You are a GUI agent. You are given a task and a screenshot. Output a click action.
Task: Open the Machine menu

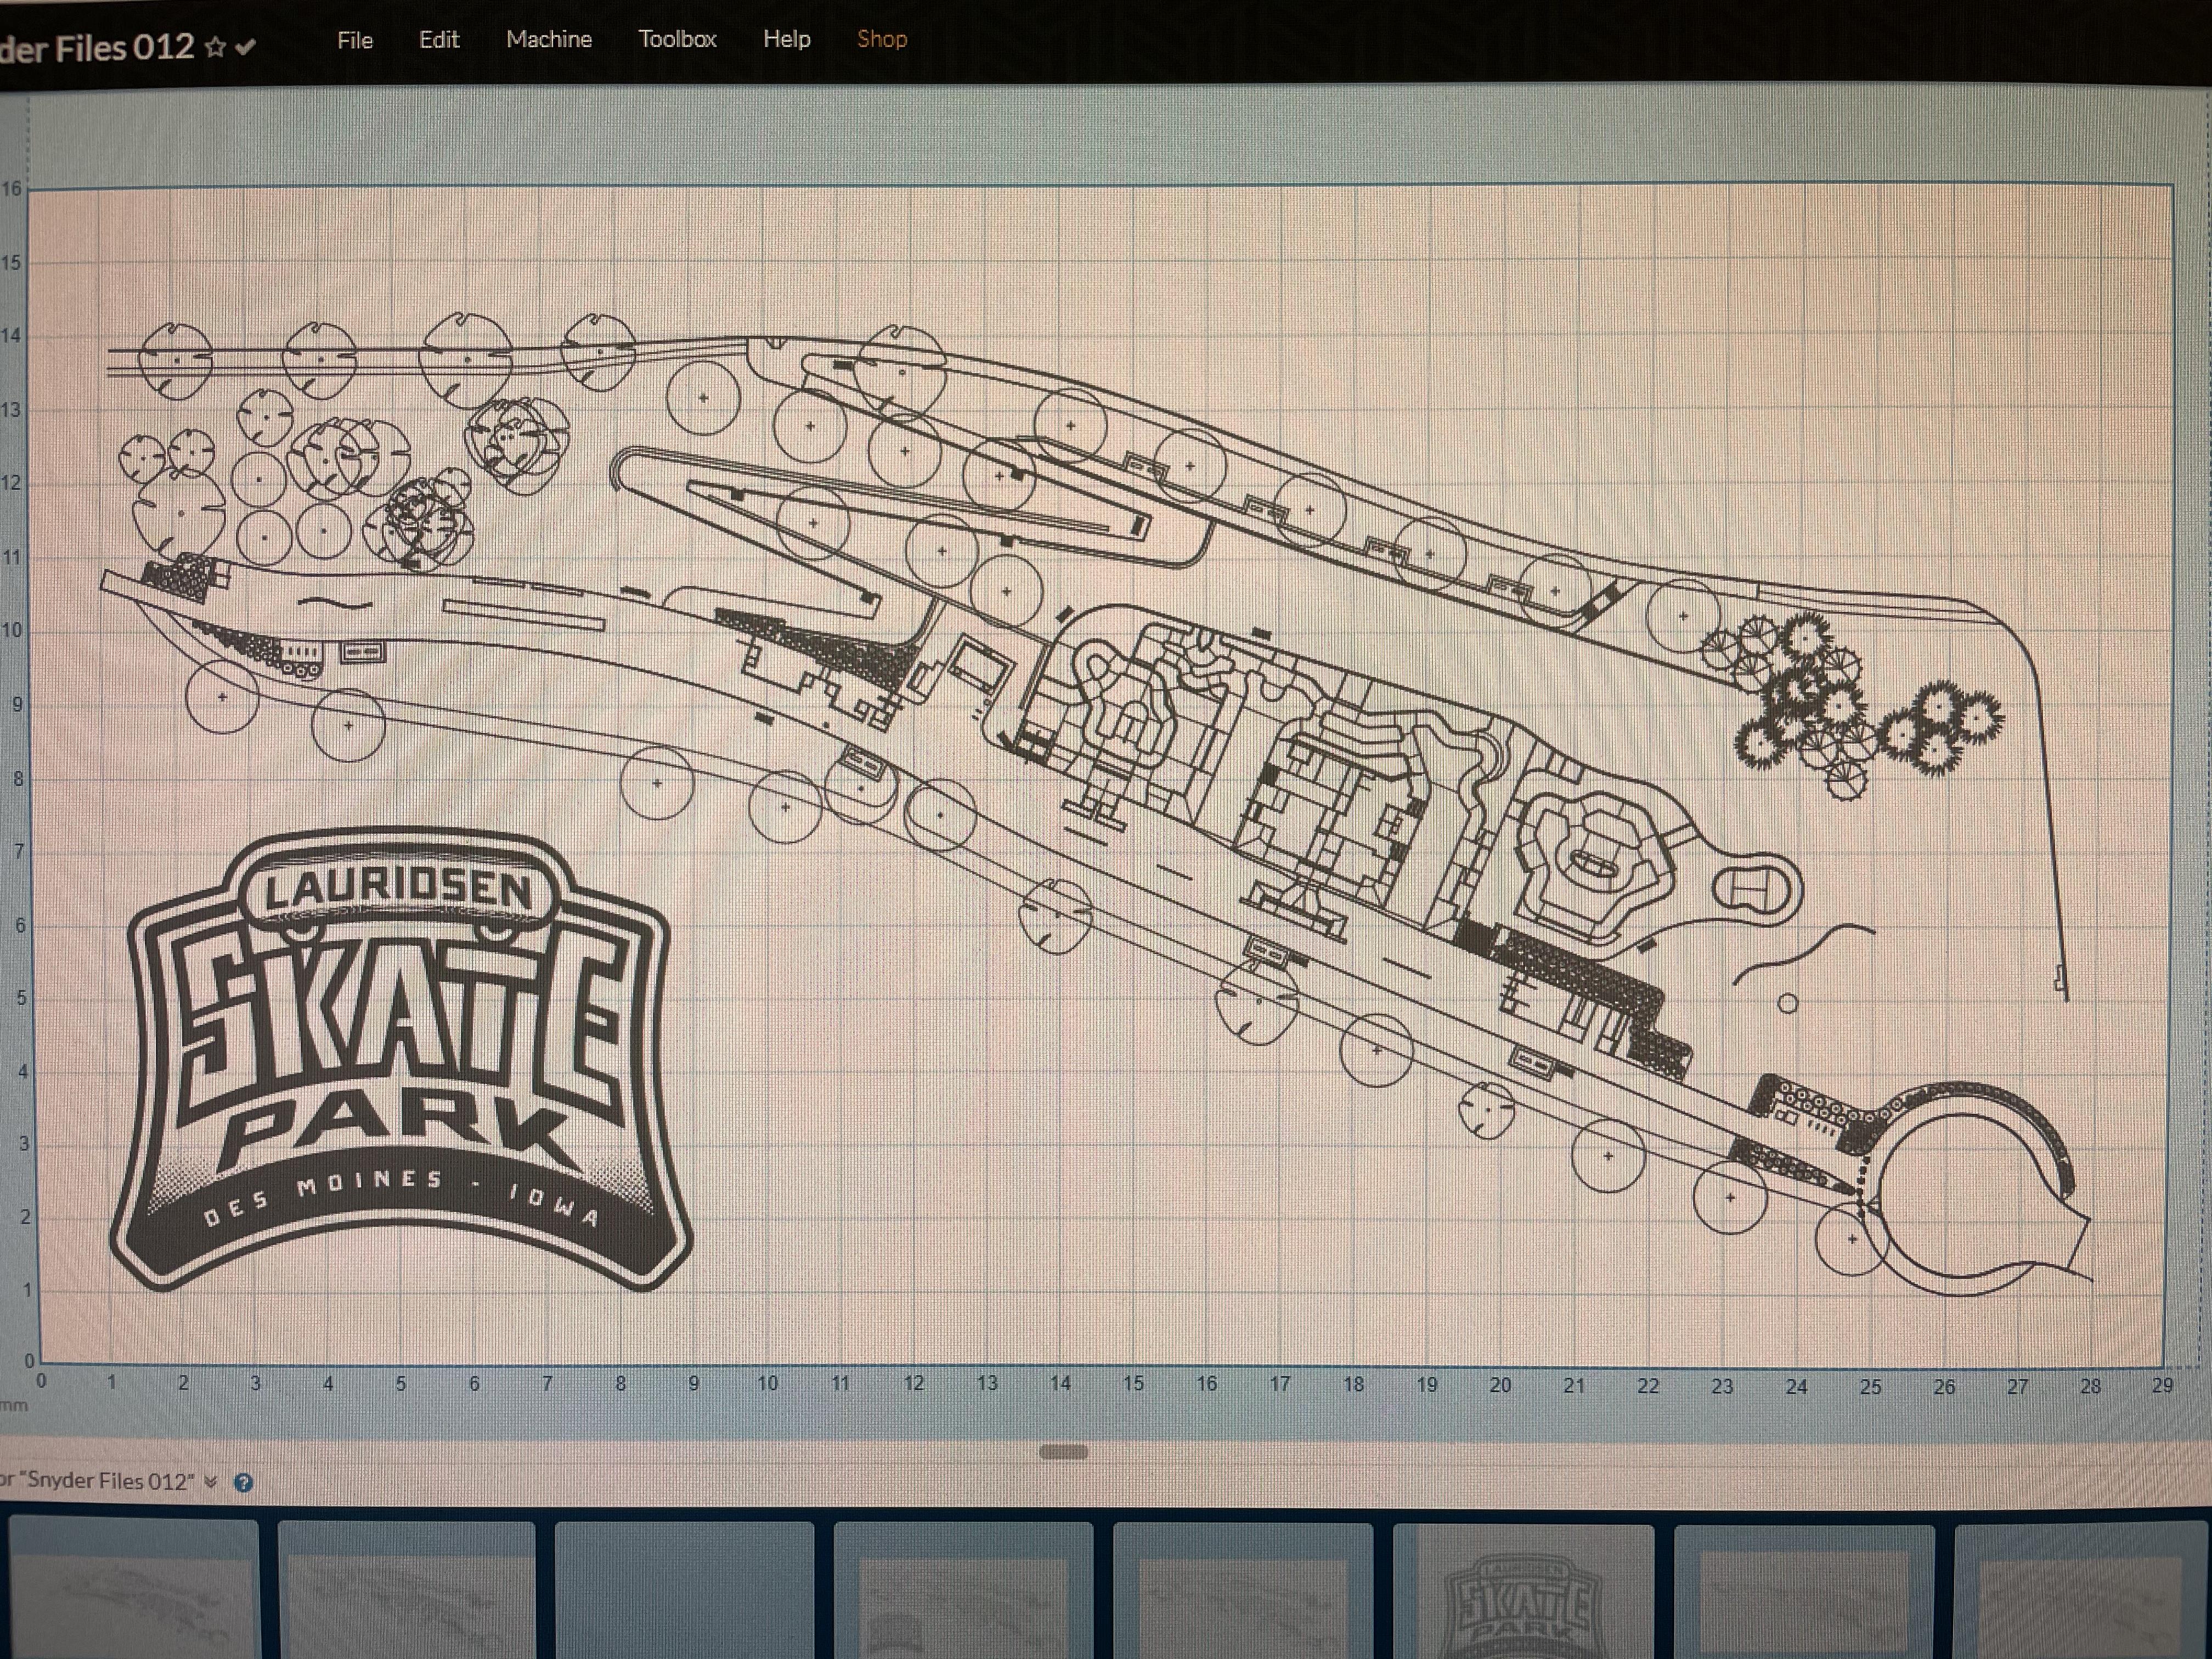coord(549,39)
